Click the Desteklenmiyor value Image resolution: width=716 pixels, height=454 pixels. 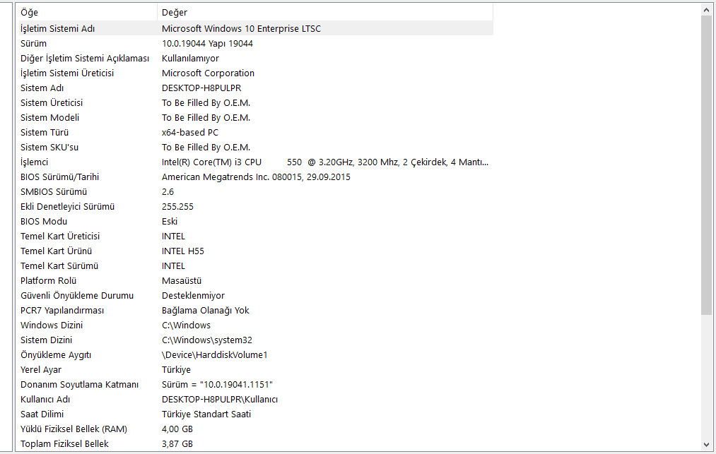tap(193, 296)
